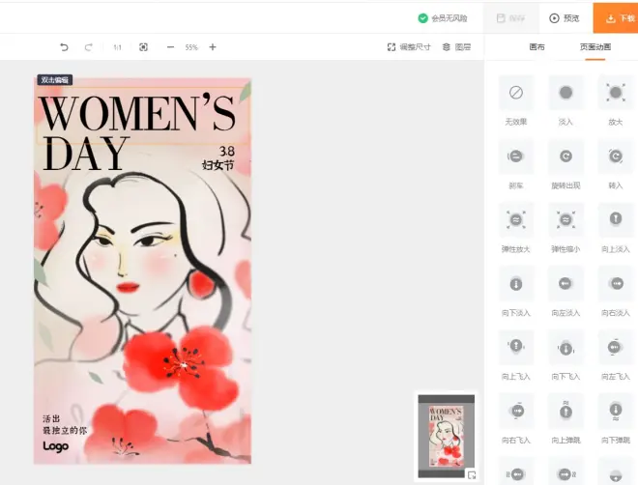Select the 淡入 fade-in animation
This screenshot has width=638, height=485.
565,93
